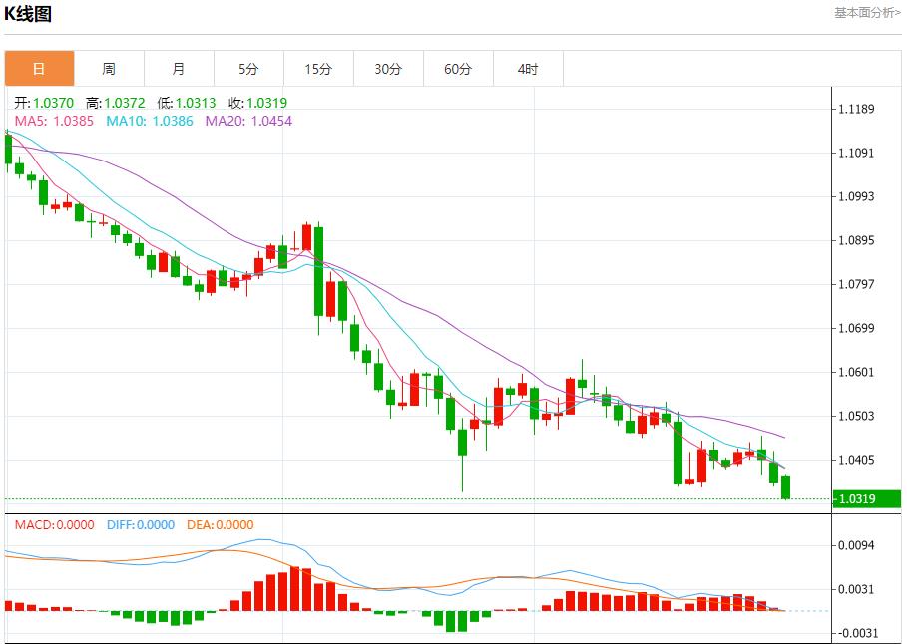The width and height of the screenshot is (907, 644).
Task: Open the 基本面分析 link
Action: click(x=866, y=13)
